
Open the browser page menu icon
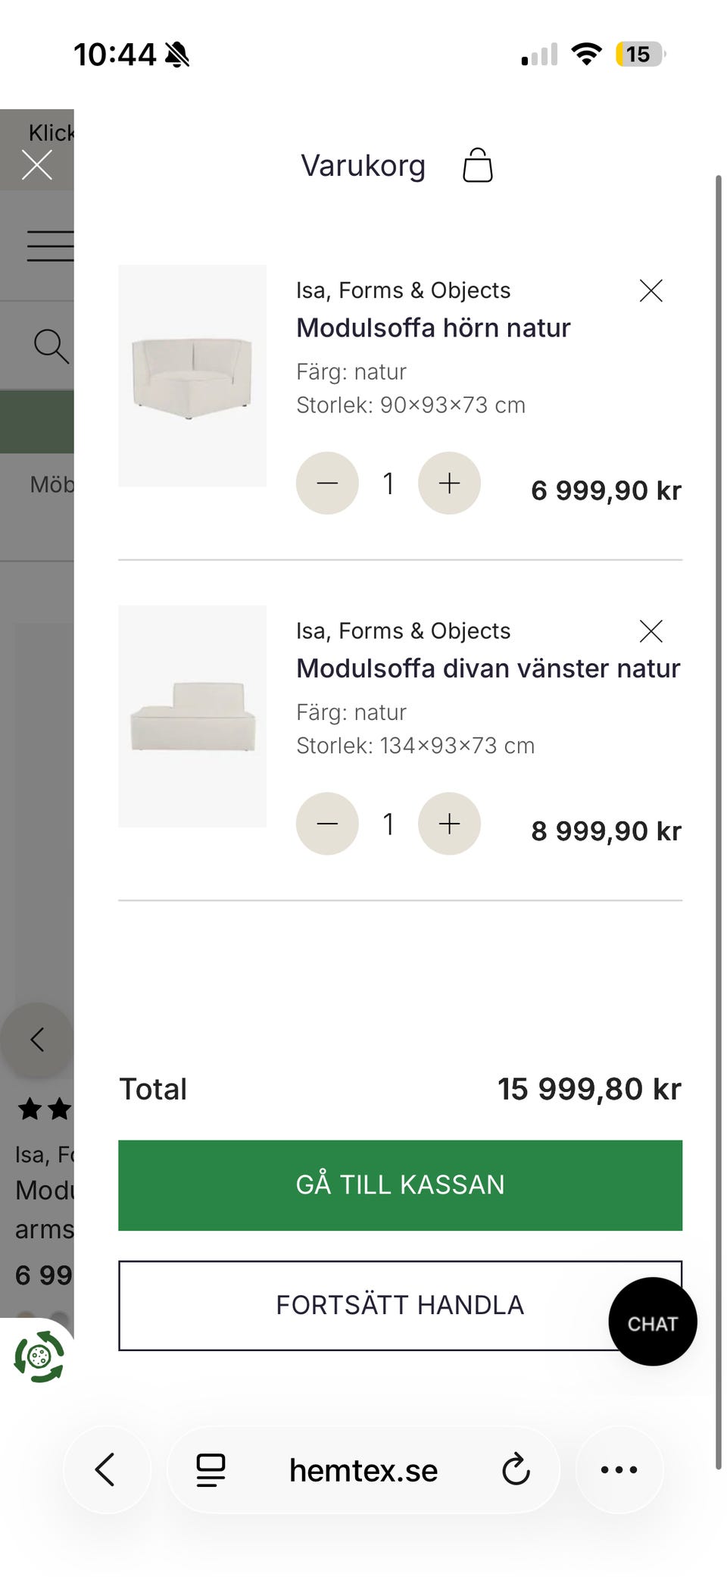(211, 1470)
